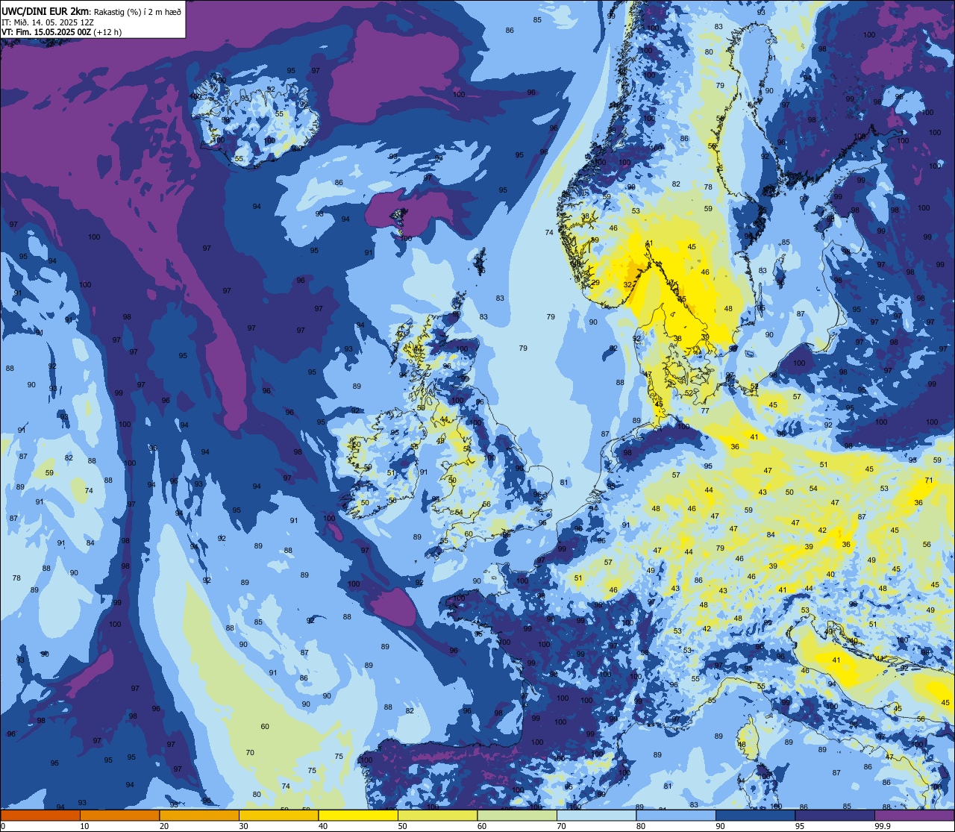
Task: Pick the legend color between 80 and 90
Action: 676,815
